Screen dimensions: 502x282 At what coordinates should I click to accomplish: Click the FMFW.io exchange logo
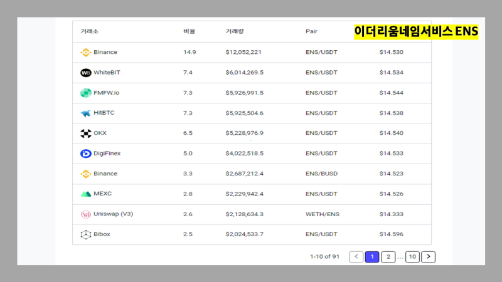(x=86, y=93)
